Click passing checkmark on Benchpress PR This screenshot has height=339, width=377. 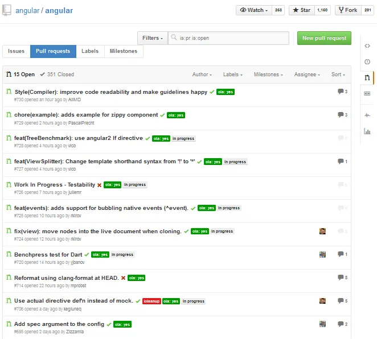click(87, 254)
